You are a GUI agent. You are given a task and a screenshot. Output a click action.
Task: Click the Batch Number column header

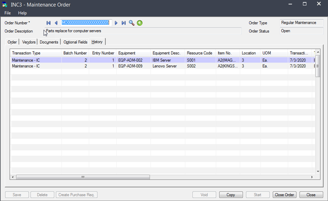click(75, 53)
